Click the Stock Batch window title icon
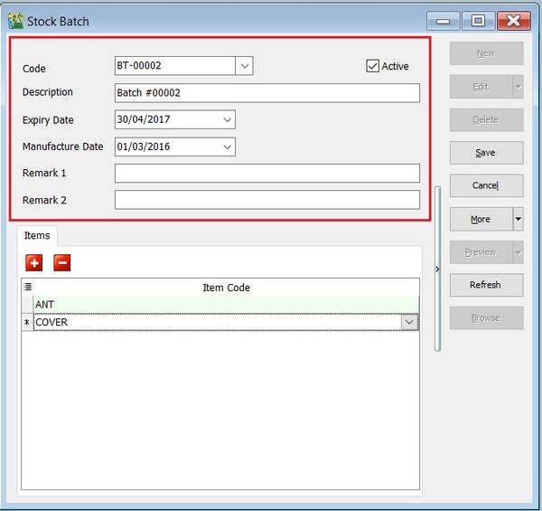The image size is (542, 511). 15,20
